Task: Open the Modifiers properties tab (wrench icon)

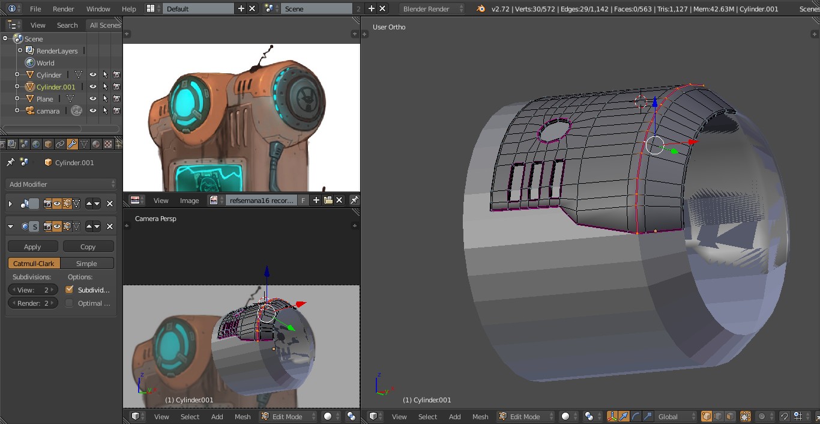Action: [72, 144]
